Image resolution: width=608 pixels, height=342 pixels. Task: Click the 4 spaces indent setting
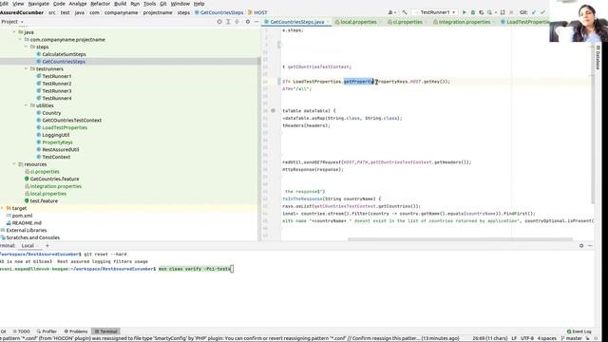[547, 338]
